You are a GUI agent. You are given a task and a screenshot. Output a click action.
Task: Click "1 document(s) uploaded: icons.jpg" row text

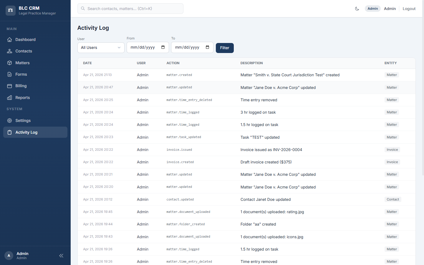point(272,237)
